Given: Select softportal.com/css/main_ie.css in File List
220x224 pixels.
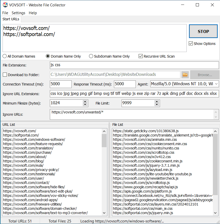Looking at the screenshot, I should [143, 209].
